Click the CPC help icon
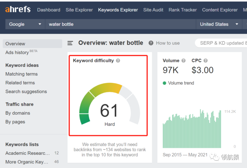This screenshot has width=247, height=168. tap(206, 60)
